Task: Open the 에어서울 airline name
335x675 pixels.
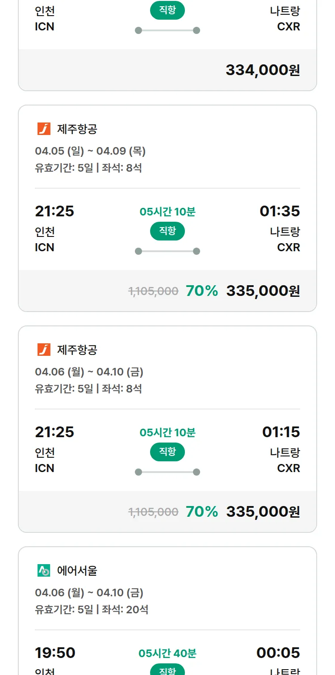Action: point(77,570)
